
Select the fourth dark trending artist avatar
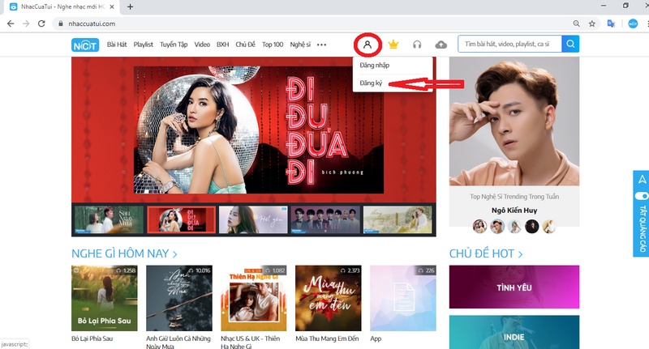532,227
